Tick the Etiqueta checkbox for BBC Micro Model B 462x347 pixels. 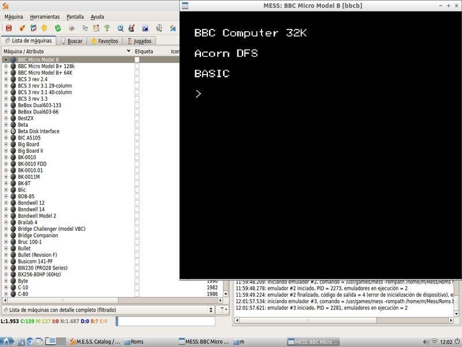tap(137, 60)
